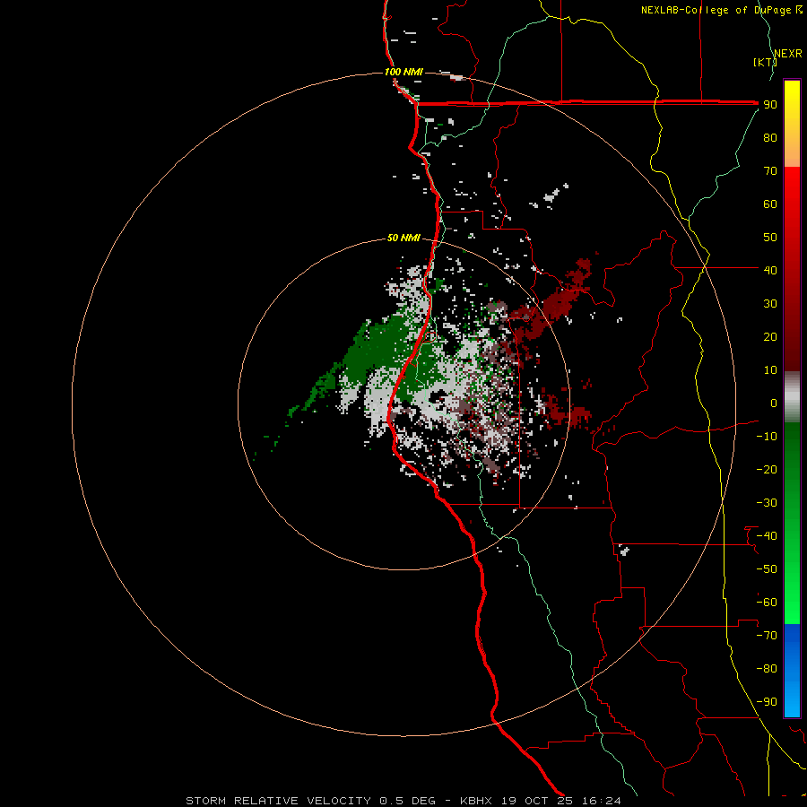Click the KBHX station identifier in caption
This screenshot has height=807, width=807.
click(476, 801)
